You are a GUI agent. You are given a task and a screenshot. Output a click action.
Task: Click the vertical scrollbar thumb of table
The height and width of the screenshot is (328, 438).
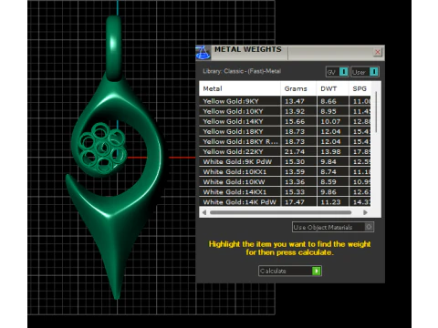(376, 112)
